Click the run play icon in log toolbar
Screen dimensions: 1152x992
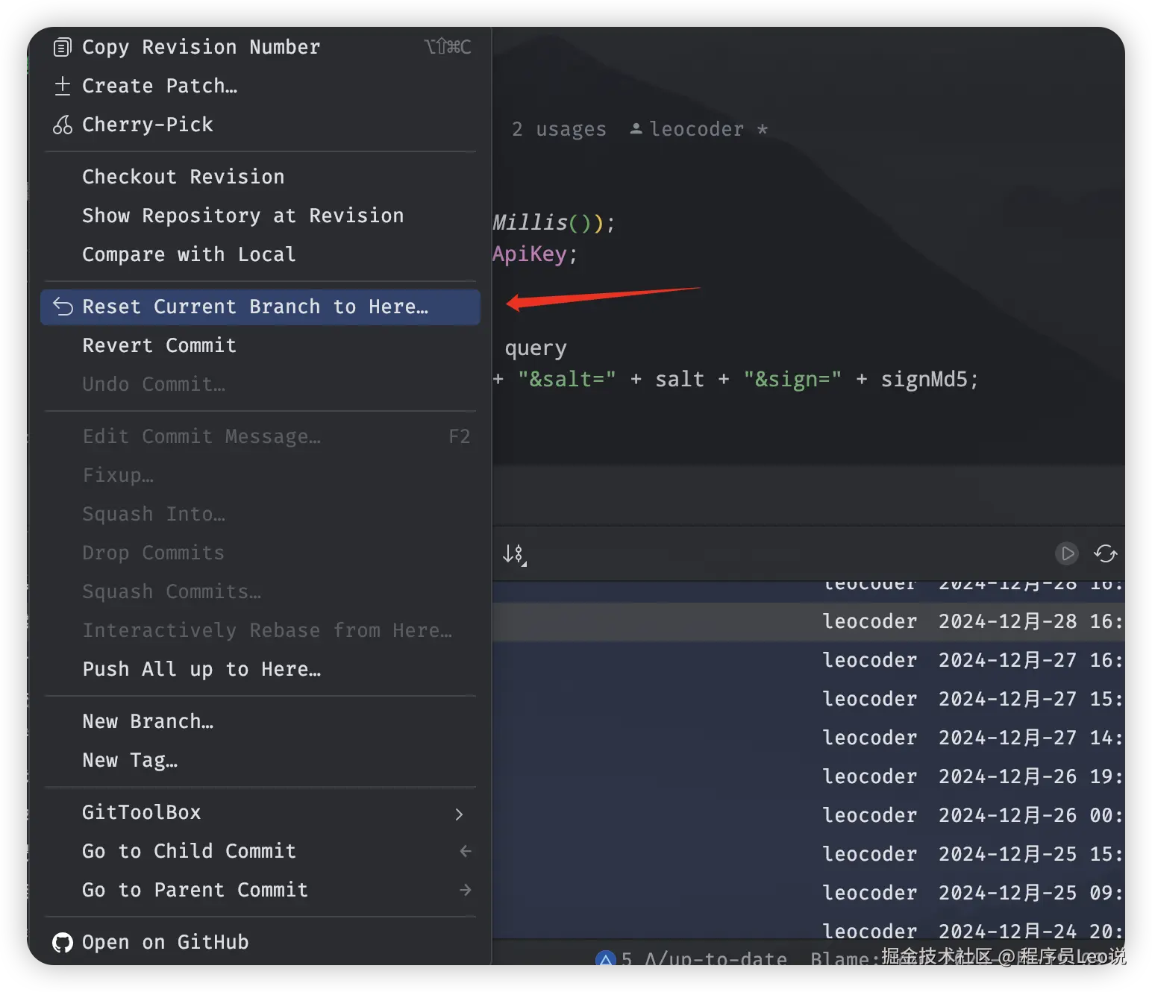coord(1067,553)
